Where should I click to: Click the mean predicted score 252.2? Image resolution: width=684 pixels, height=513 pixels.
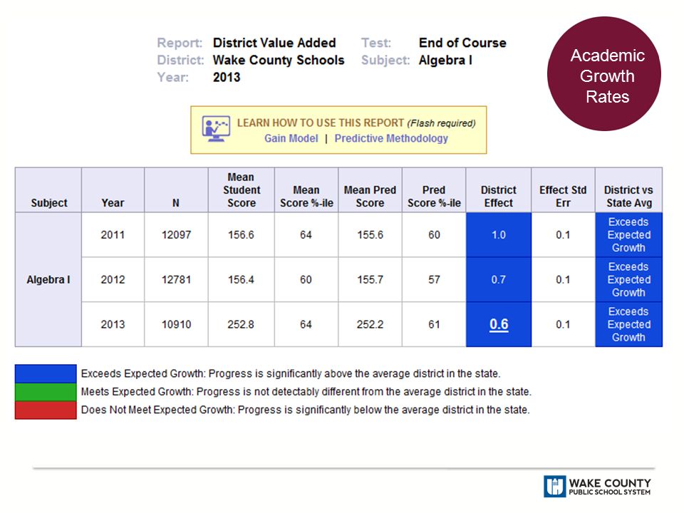370,325
